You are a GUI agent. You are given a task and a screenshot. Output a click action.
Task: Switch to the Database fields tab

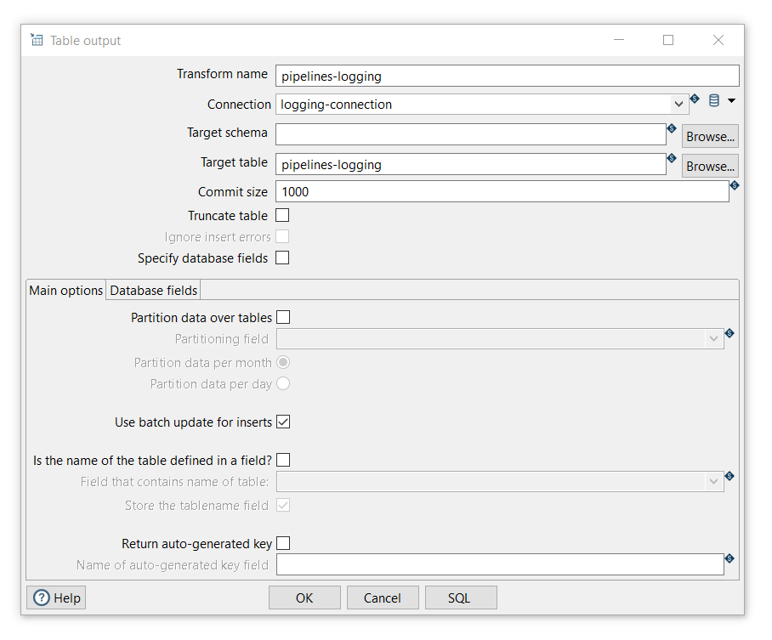[154, 291]
